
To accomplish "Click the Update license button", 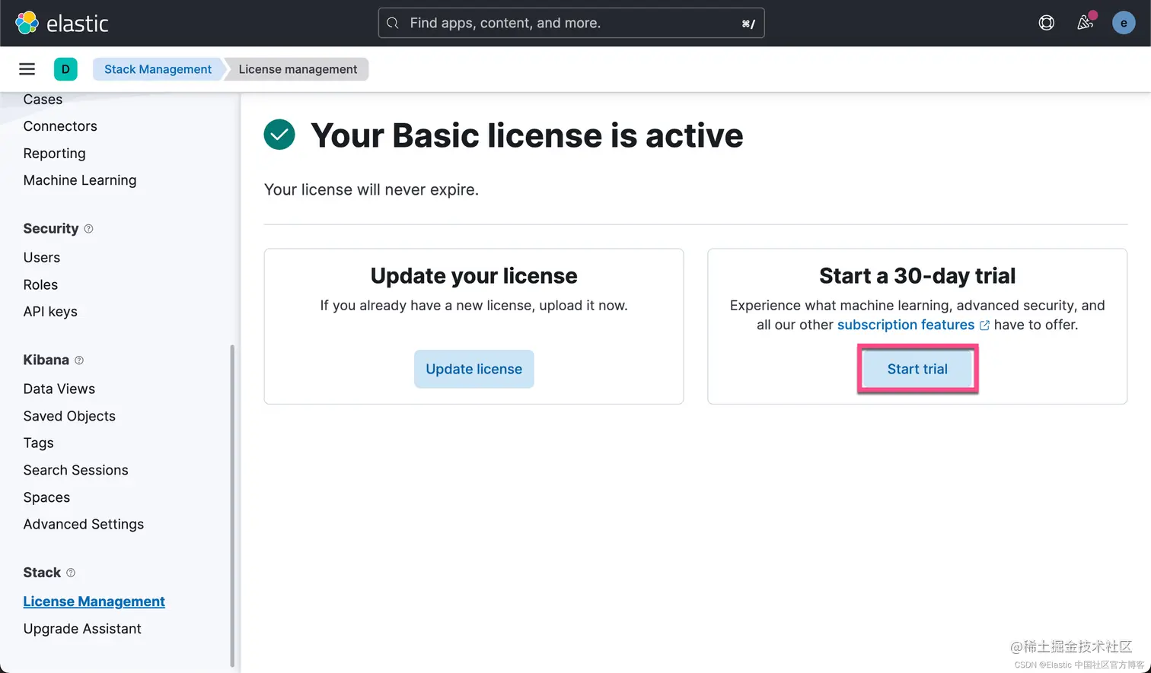I will (473, 369).
